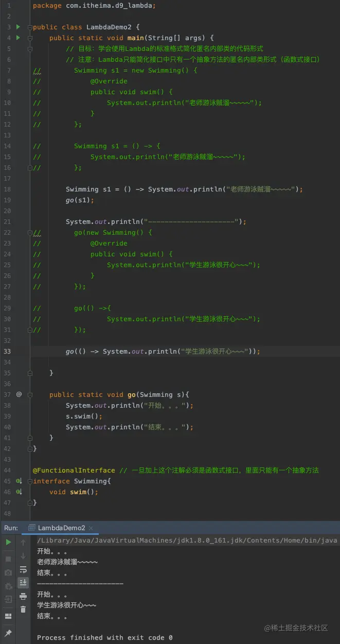Toggle the Pin Tab pushpin icon
Screen dimensions: 340x644
(x=8, y=633)
